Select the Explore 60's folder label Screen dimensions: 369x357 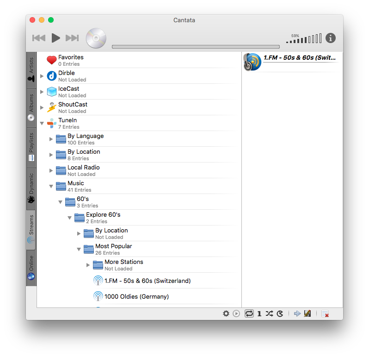[x=103, y=215]
